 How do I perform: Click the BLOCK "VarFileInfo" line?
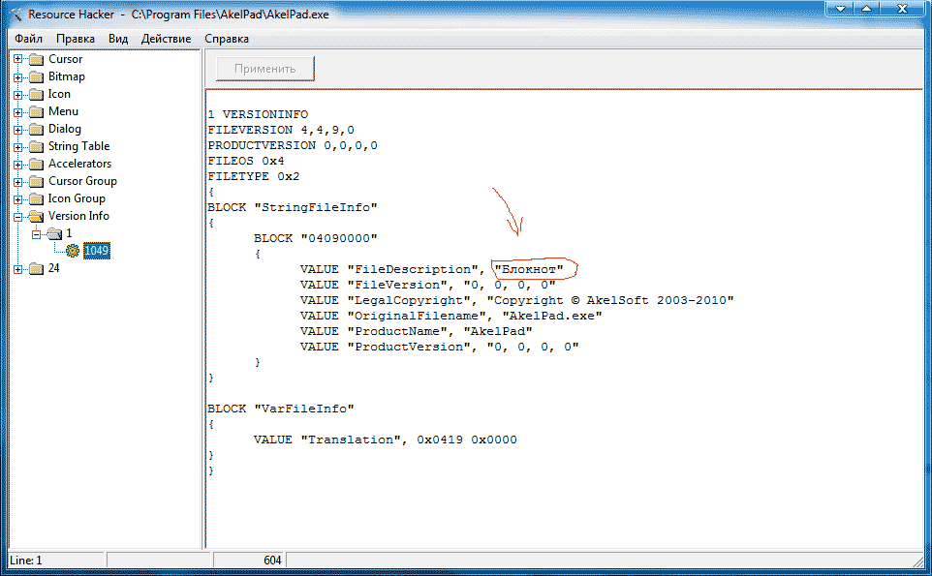pos(281,409)
